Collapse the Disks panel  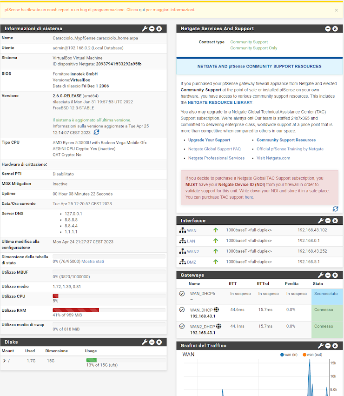[152, 342]
